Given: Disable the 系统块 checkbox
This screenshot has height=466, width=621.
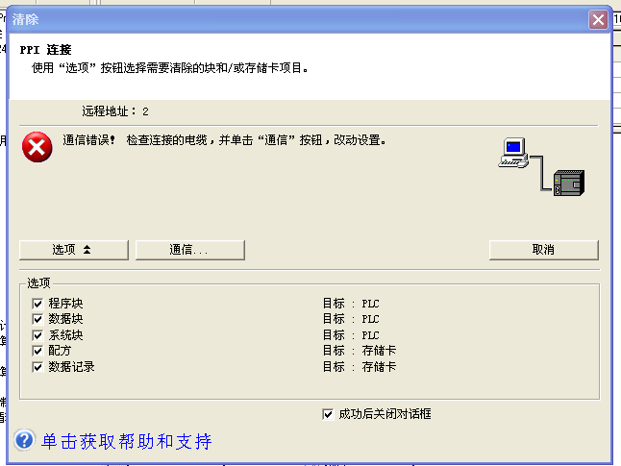Looking at the screenshot, I should [38, 335].
